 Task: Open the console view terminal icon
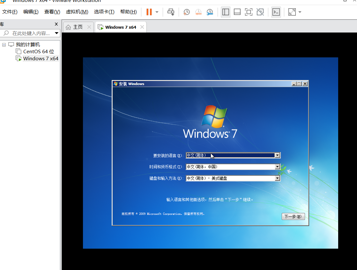(276, 12)
